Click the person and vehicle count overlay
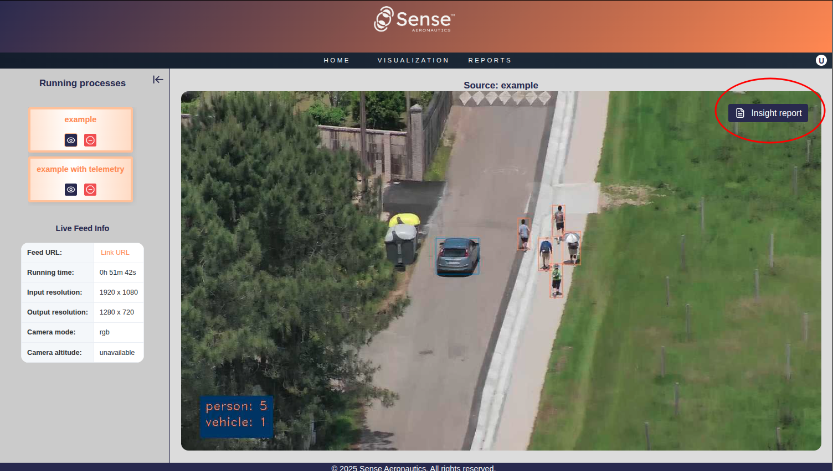 (x=236, y=415)
